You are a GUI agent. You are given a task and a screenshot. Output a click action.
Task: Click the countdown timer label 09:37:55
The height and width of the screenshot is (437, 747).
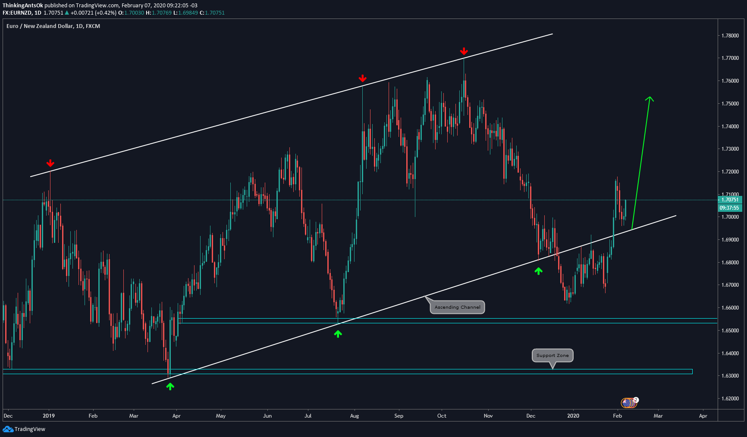pos(730,208)
